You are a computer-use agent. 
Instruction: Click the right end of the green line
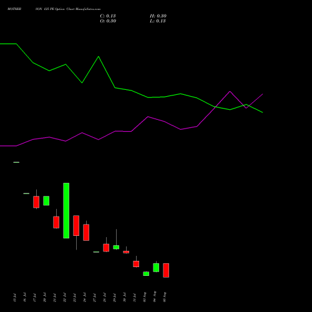pyautogui.click(x=263, y=112)
